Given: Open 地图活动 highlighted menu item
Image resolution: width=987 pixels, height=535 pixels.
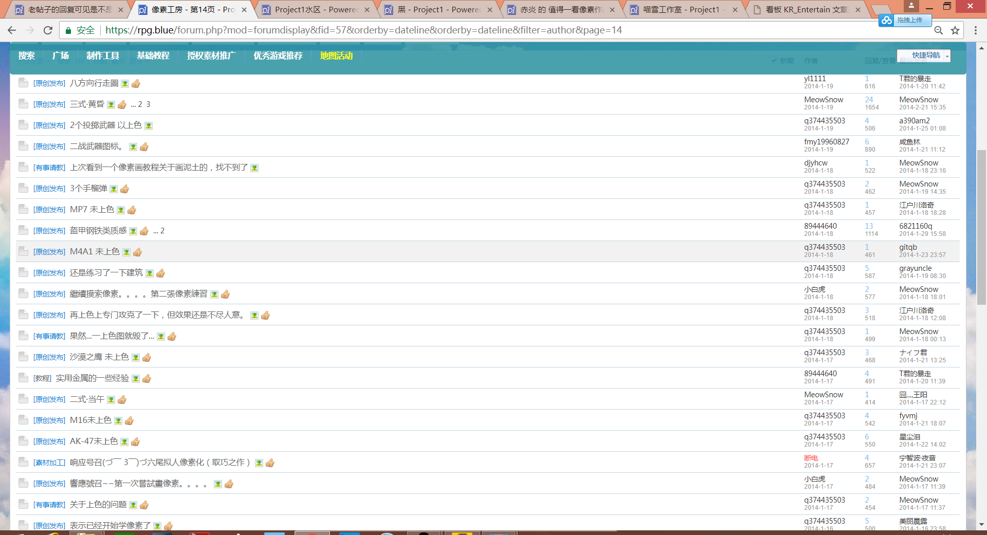Looking at the screenshot, I should click(x=336, y=56).
